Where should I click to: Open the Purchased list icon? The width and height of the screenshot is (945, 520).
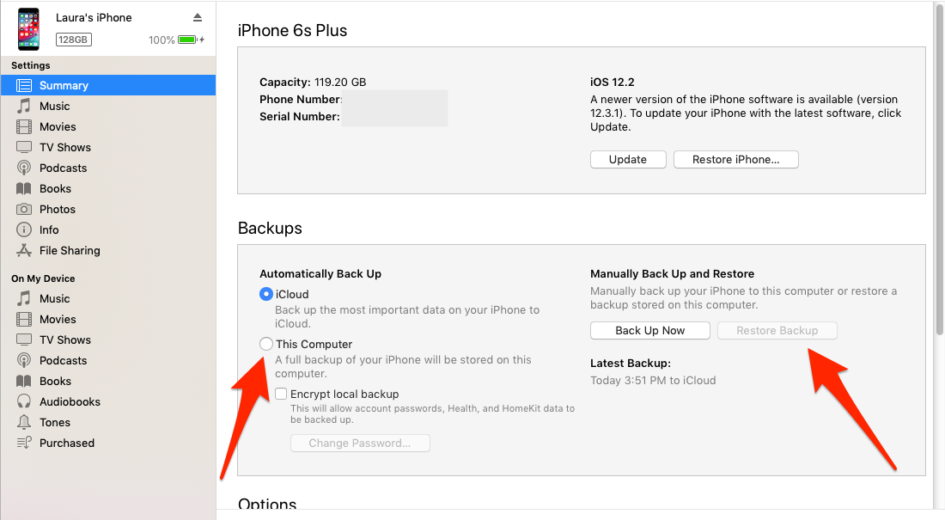(x=24, y=443)
